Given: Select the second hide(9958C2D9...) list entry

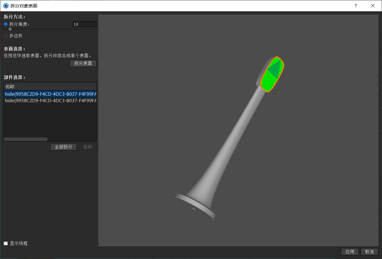Looking at the screenshot, I should 50,100.
